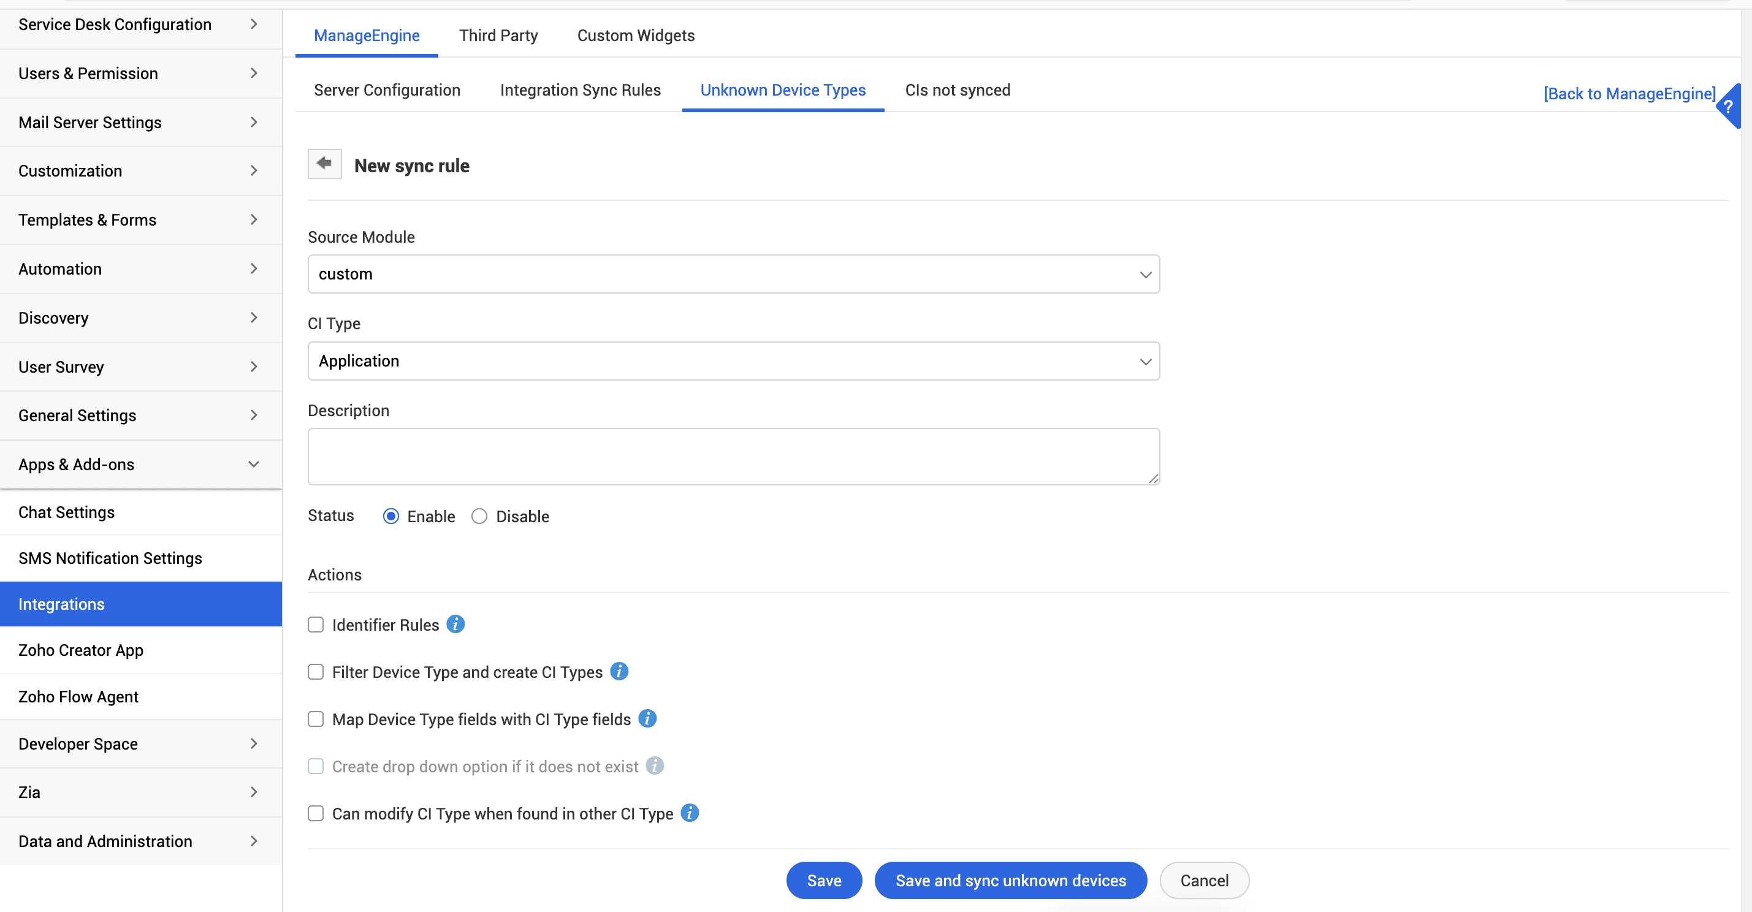The width and height of the screenshot is (1752, 912).
Task: Select the Enable status radio button
Action: point(391,516)
